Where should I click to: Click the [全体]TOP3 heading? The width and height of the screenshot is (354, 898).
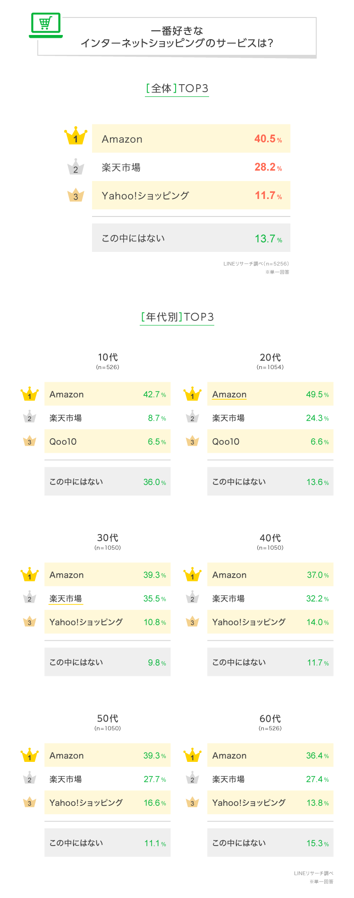point(177,89)
